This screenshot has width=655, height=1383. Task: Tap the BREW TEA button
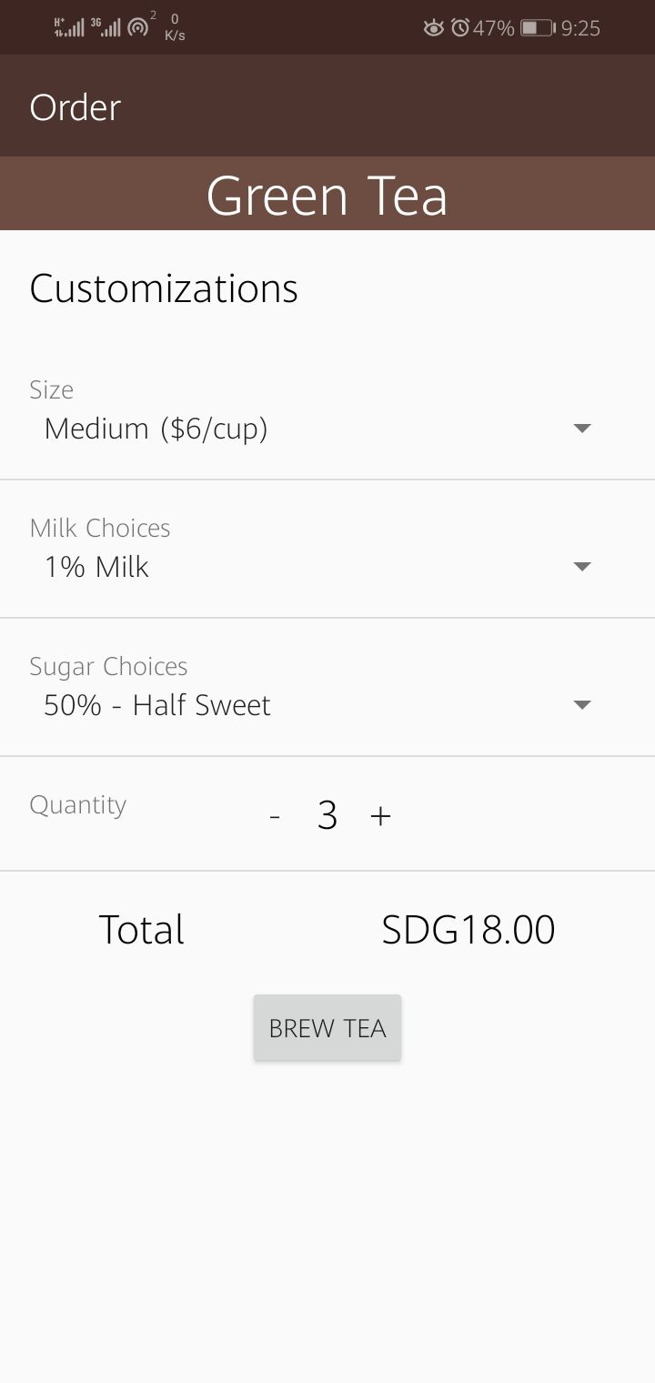tap(327, 1027)
